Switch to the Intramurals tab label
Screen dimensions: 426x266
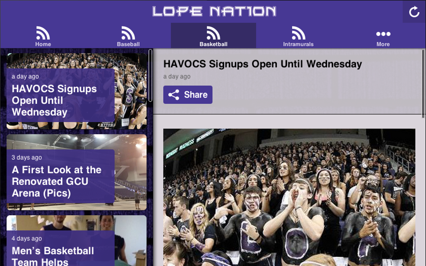click(x=298, y=44)
